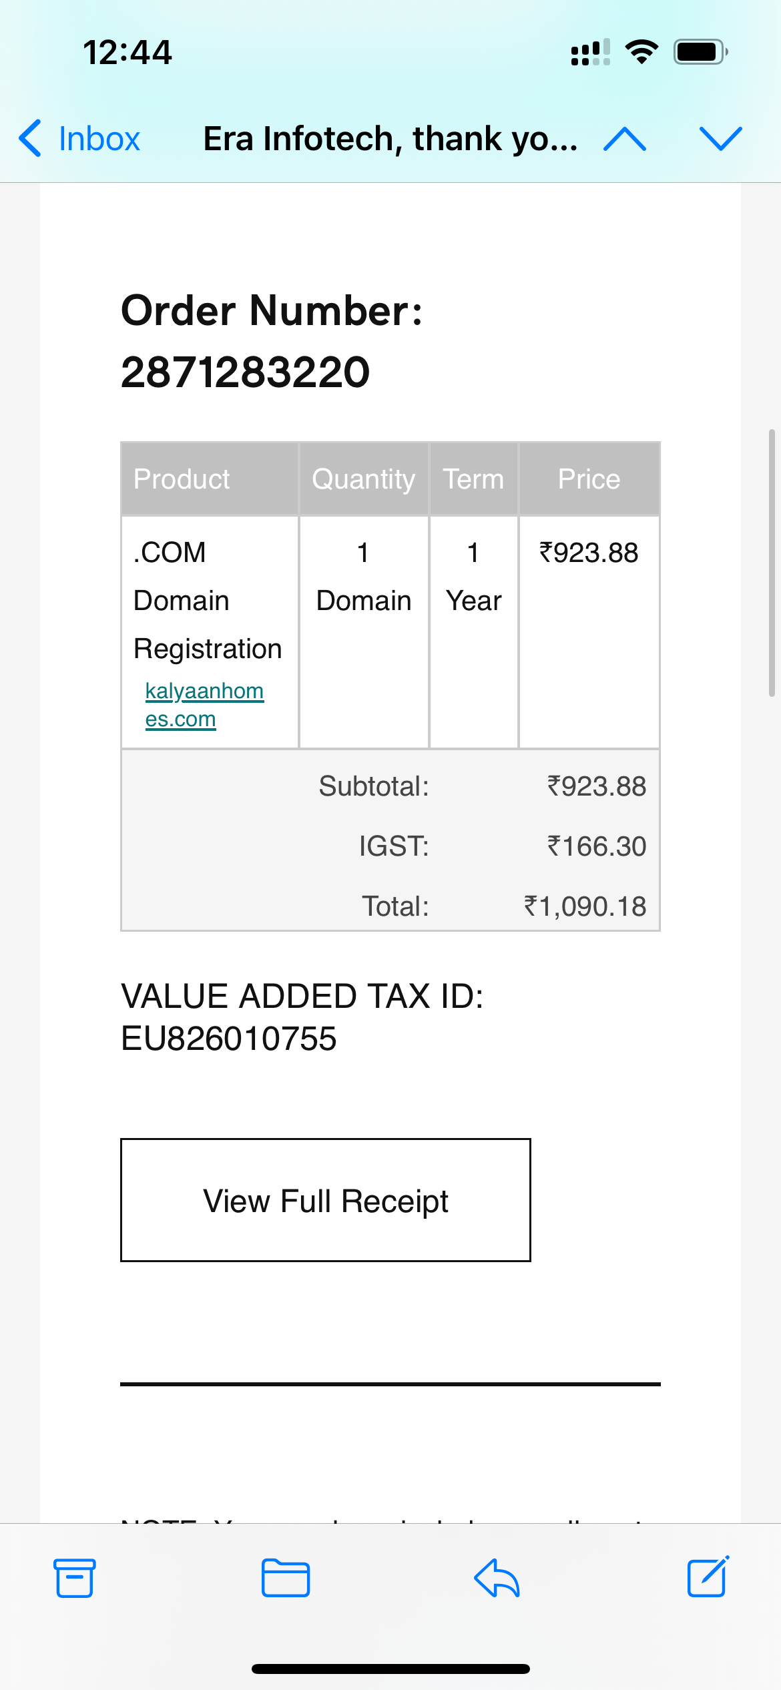The width and height of the screenshot is (781, 1690).
Task: Tap the Compose new message icon
Action: tap(708, 1577)
